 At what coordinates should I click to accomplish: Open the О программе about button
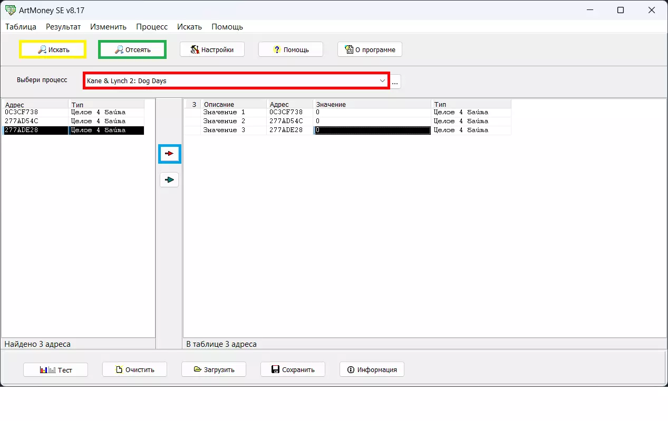pyautogui.click(x=370, y=49)
